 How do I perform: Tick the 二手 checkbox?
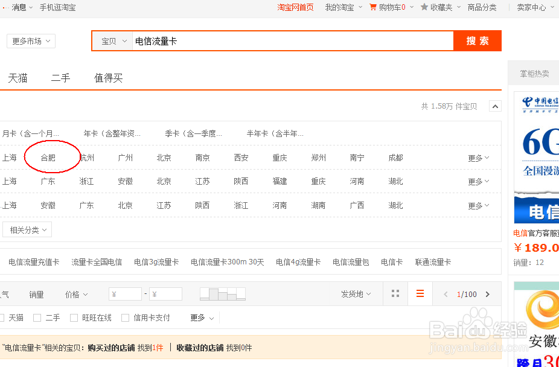tap(37, 318)
